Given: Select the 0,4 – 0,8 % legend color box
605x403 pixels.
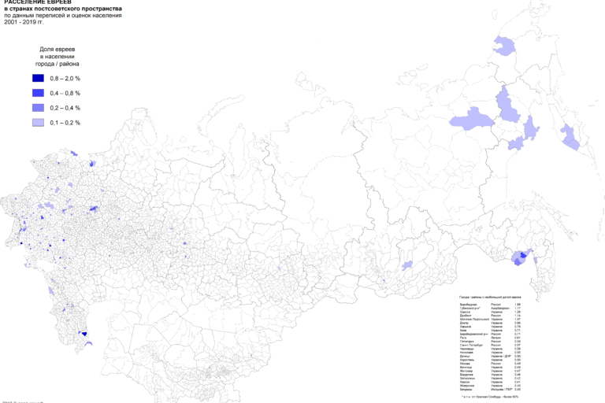Looking at the screenshot, I should point(38,93).
